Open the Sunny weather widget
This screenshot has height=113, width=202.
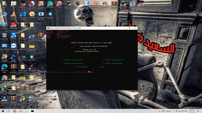165,111
